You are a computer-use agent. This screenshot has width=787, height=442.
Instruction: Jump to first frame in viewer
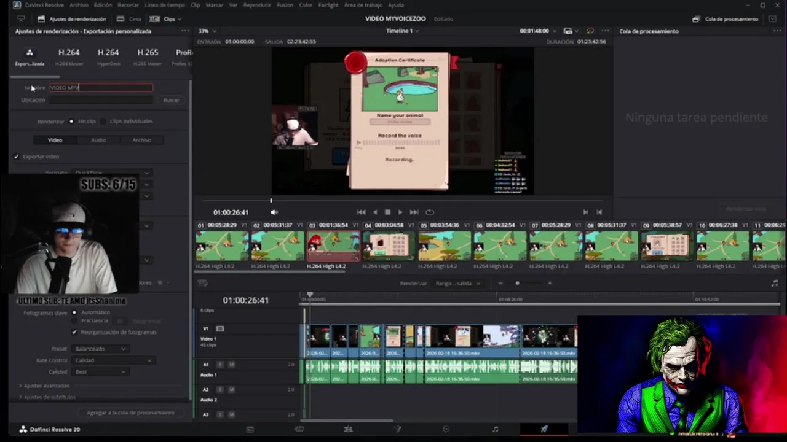(361, 212)
